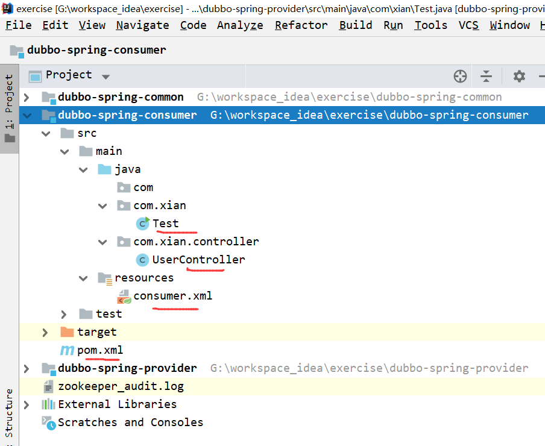Click the consumer.xml Spring config icon
The image size is (545, 446).
pos(124,297)
